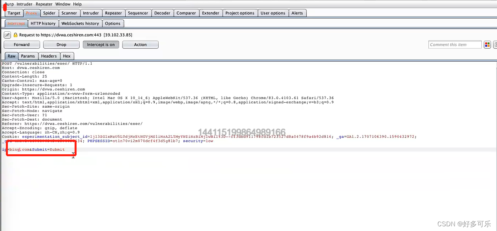
Task: Click the Sec-Fetch-Dest: document line
Action: click(x=32, y=119)
